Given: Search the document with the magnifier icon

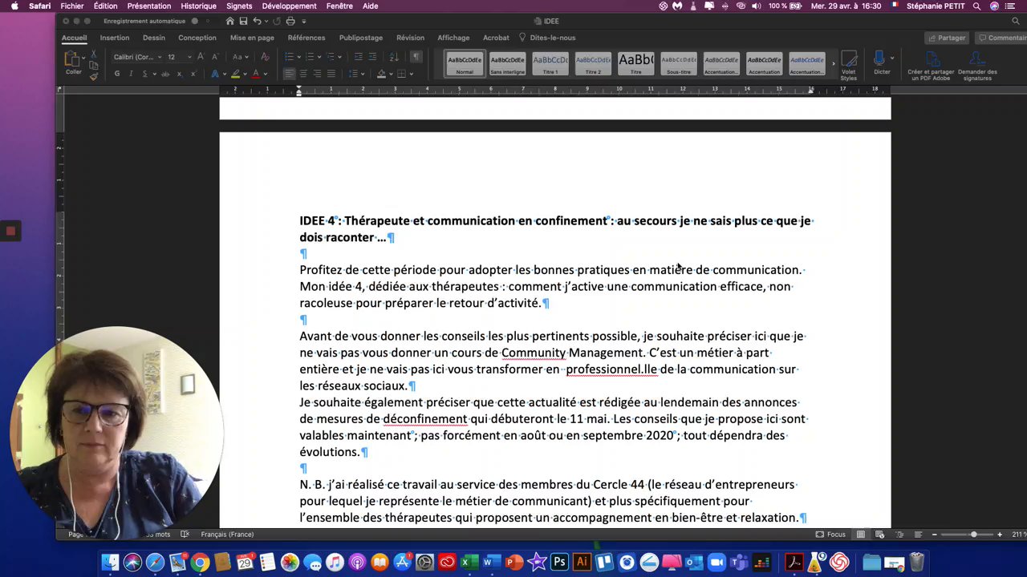Looking at the screenshot, I should pos(1015,21).
